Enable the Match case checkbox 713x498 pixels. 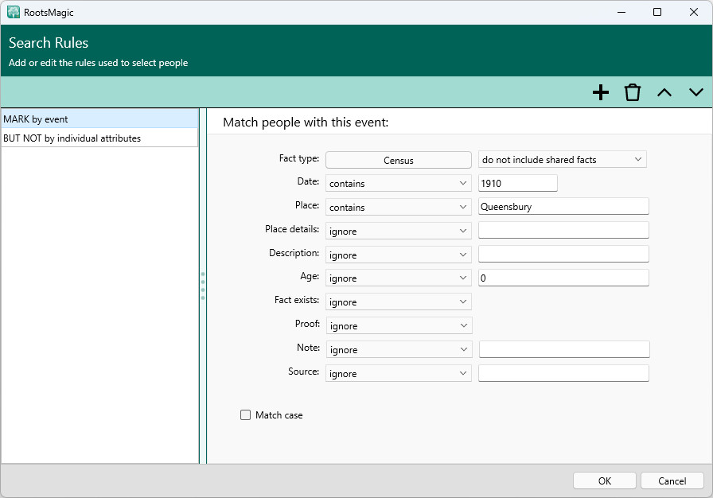246,414
